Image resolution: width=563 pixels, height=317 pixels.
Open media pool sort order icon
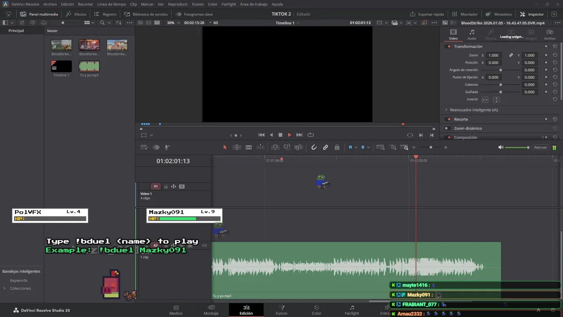[118, 23]
